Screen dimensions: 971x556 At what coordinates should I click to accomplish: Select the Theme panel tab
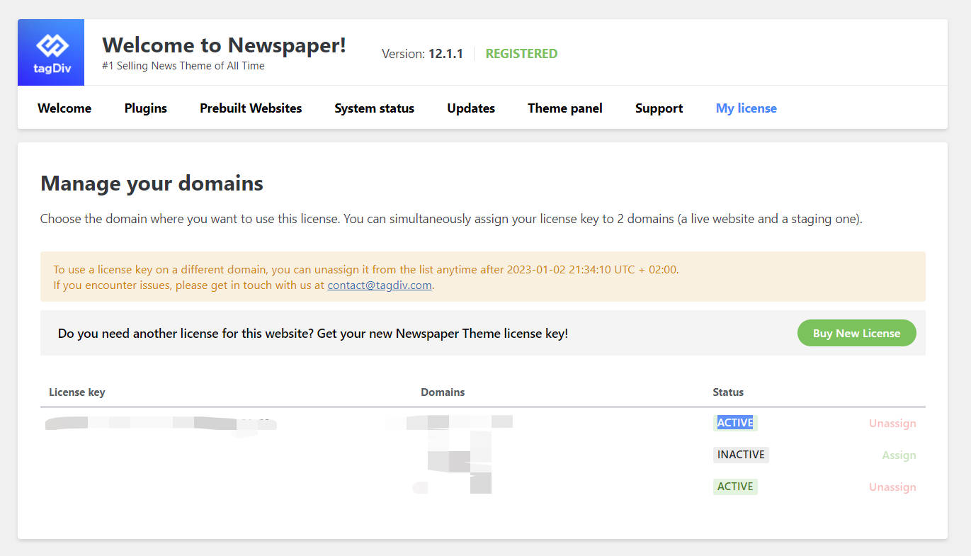565,108
